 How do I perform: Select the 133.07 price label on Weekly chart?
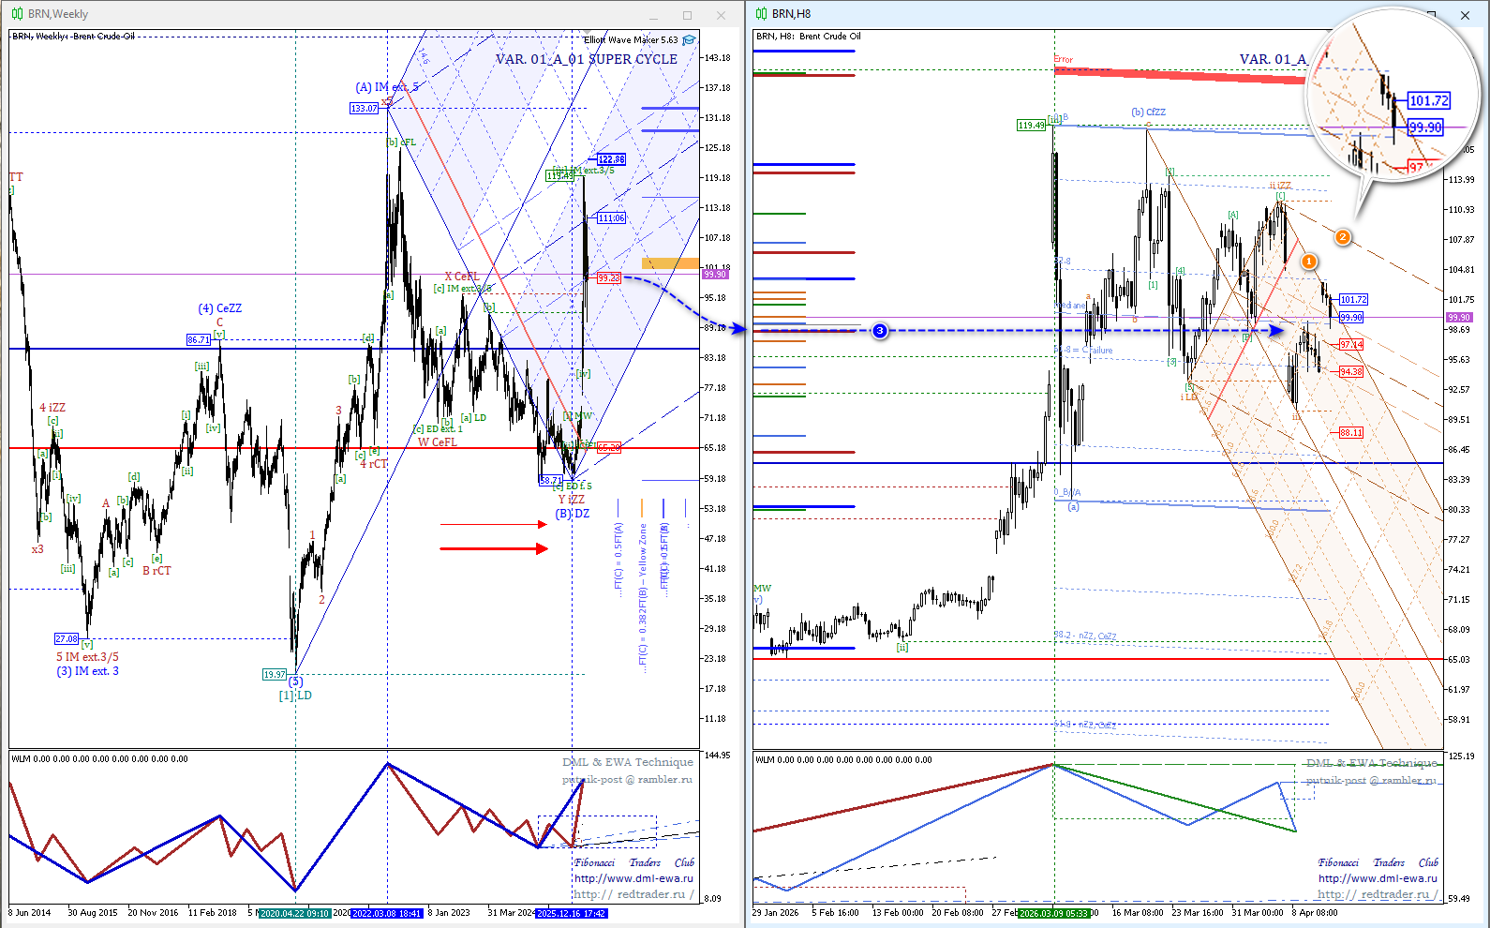point(364,109)
